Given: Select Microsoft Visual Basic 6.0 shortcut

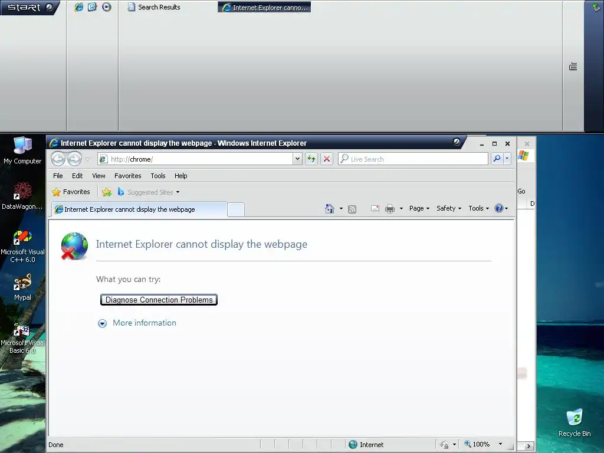Looking at the screenshot, I should click(22, 336).
